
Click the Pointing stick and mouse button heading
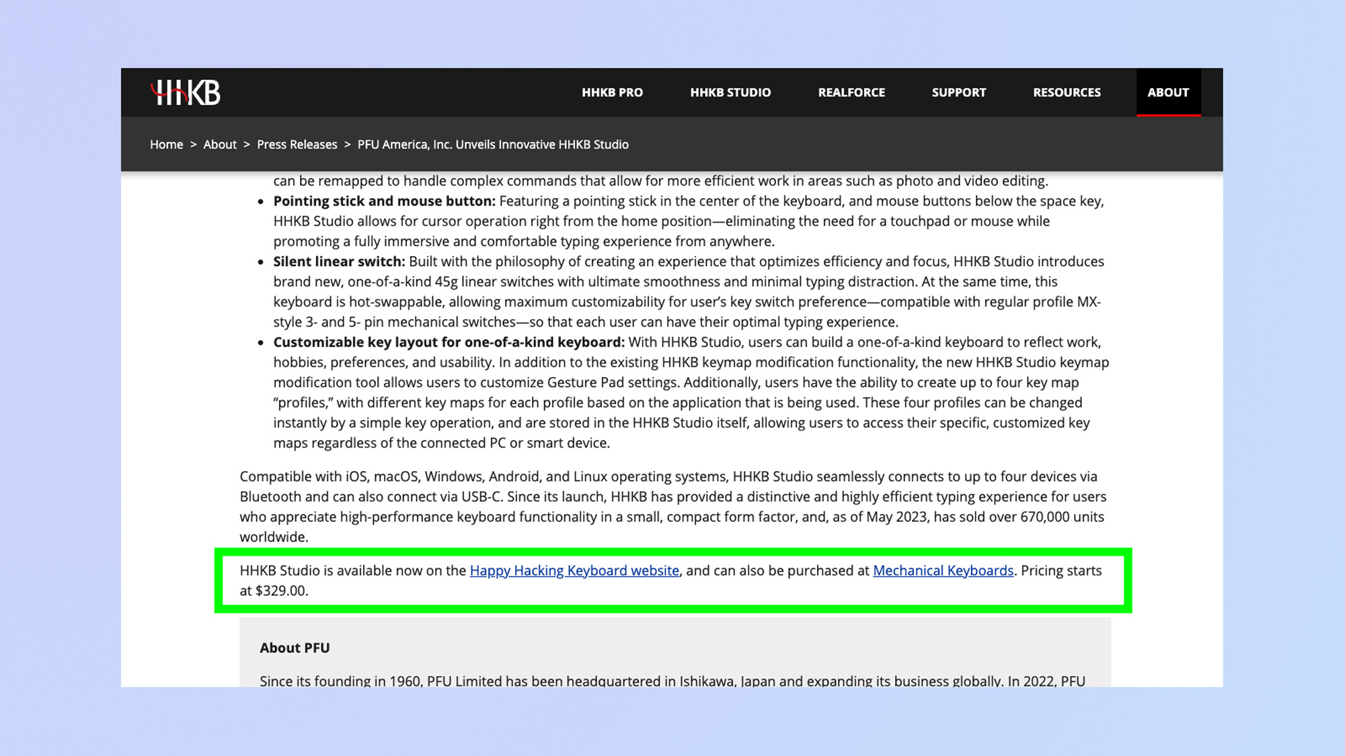(x=384, y=201)
